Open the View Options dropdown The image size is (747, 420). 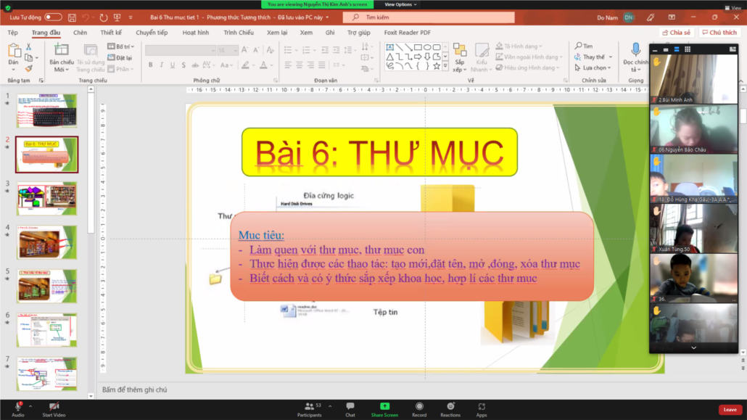(x=400, y=4)
